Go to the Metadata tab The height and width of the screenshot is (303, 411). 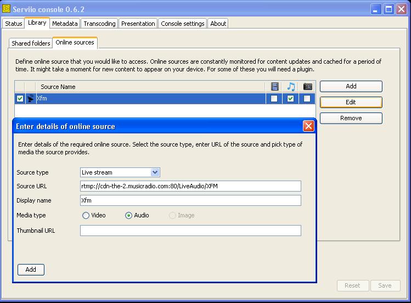[x=65, y=24]
